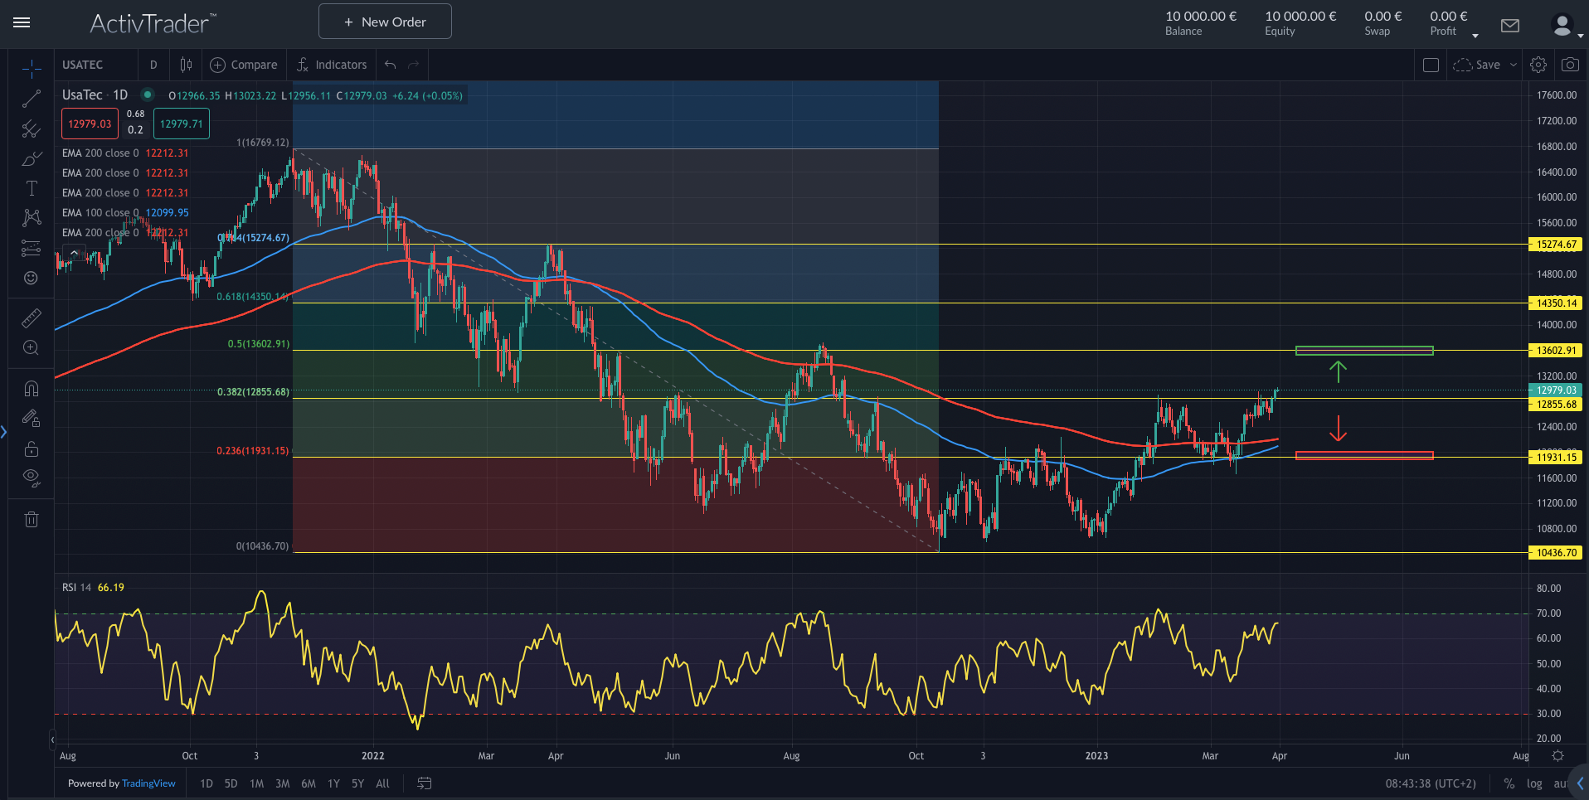
Task: Pick the emoji sticker tool
Action: [31, 278]
